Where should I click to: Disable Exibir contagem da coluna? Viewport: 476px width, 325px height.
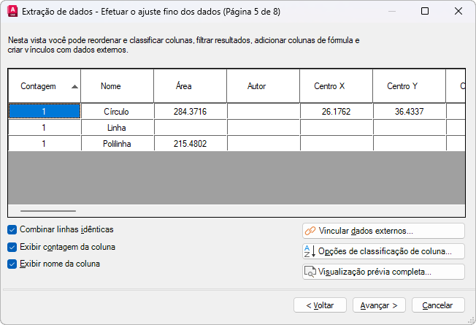click(x=12, y=247)
